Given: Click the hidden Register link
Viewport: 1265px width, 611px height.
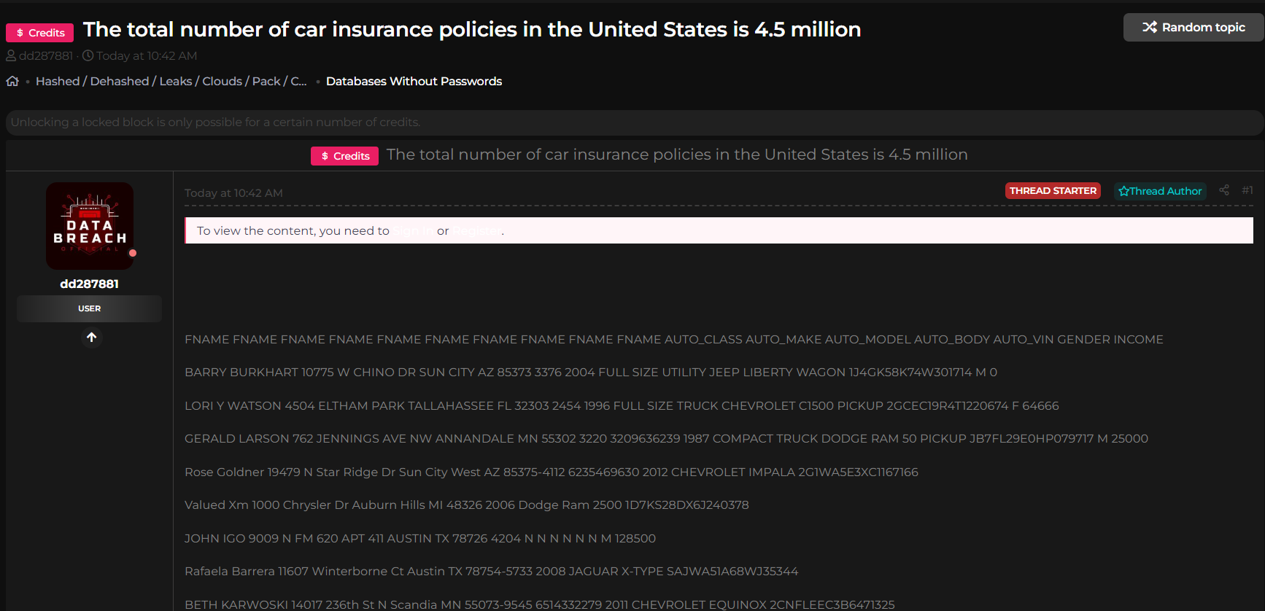Looking at the screenshot, I should (x=476, y=230).
